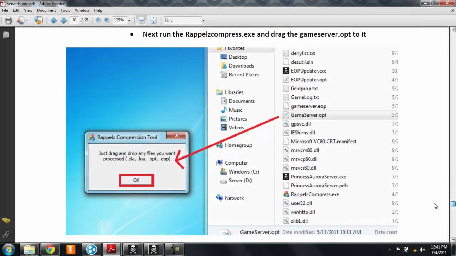The image size is (456, 256).
Task: Click the Print document icon
Action: (8, 20)
